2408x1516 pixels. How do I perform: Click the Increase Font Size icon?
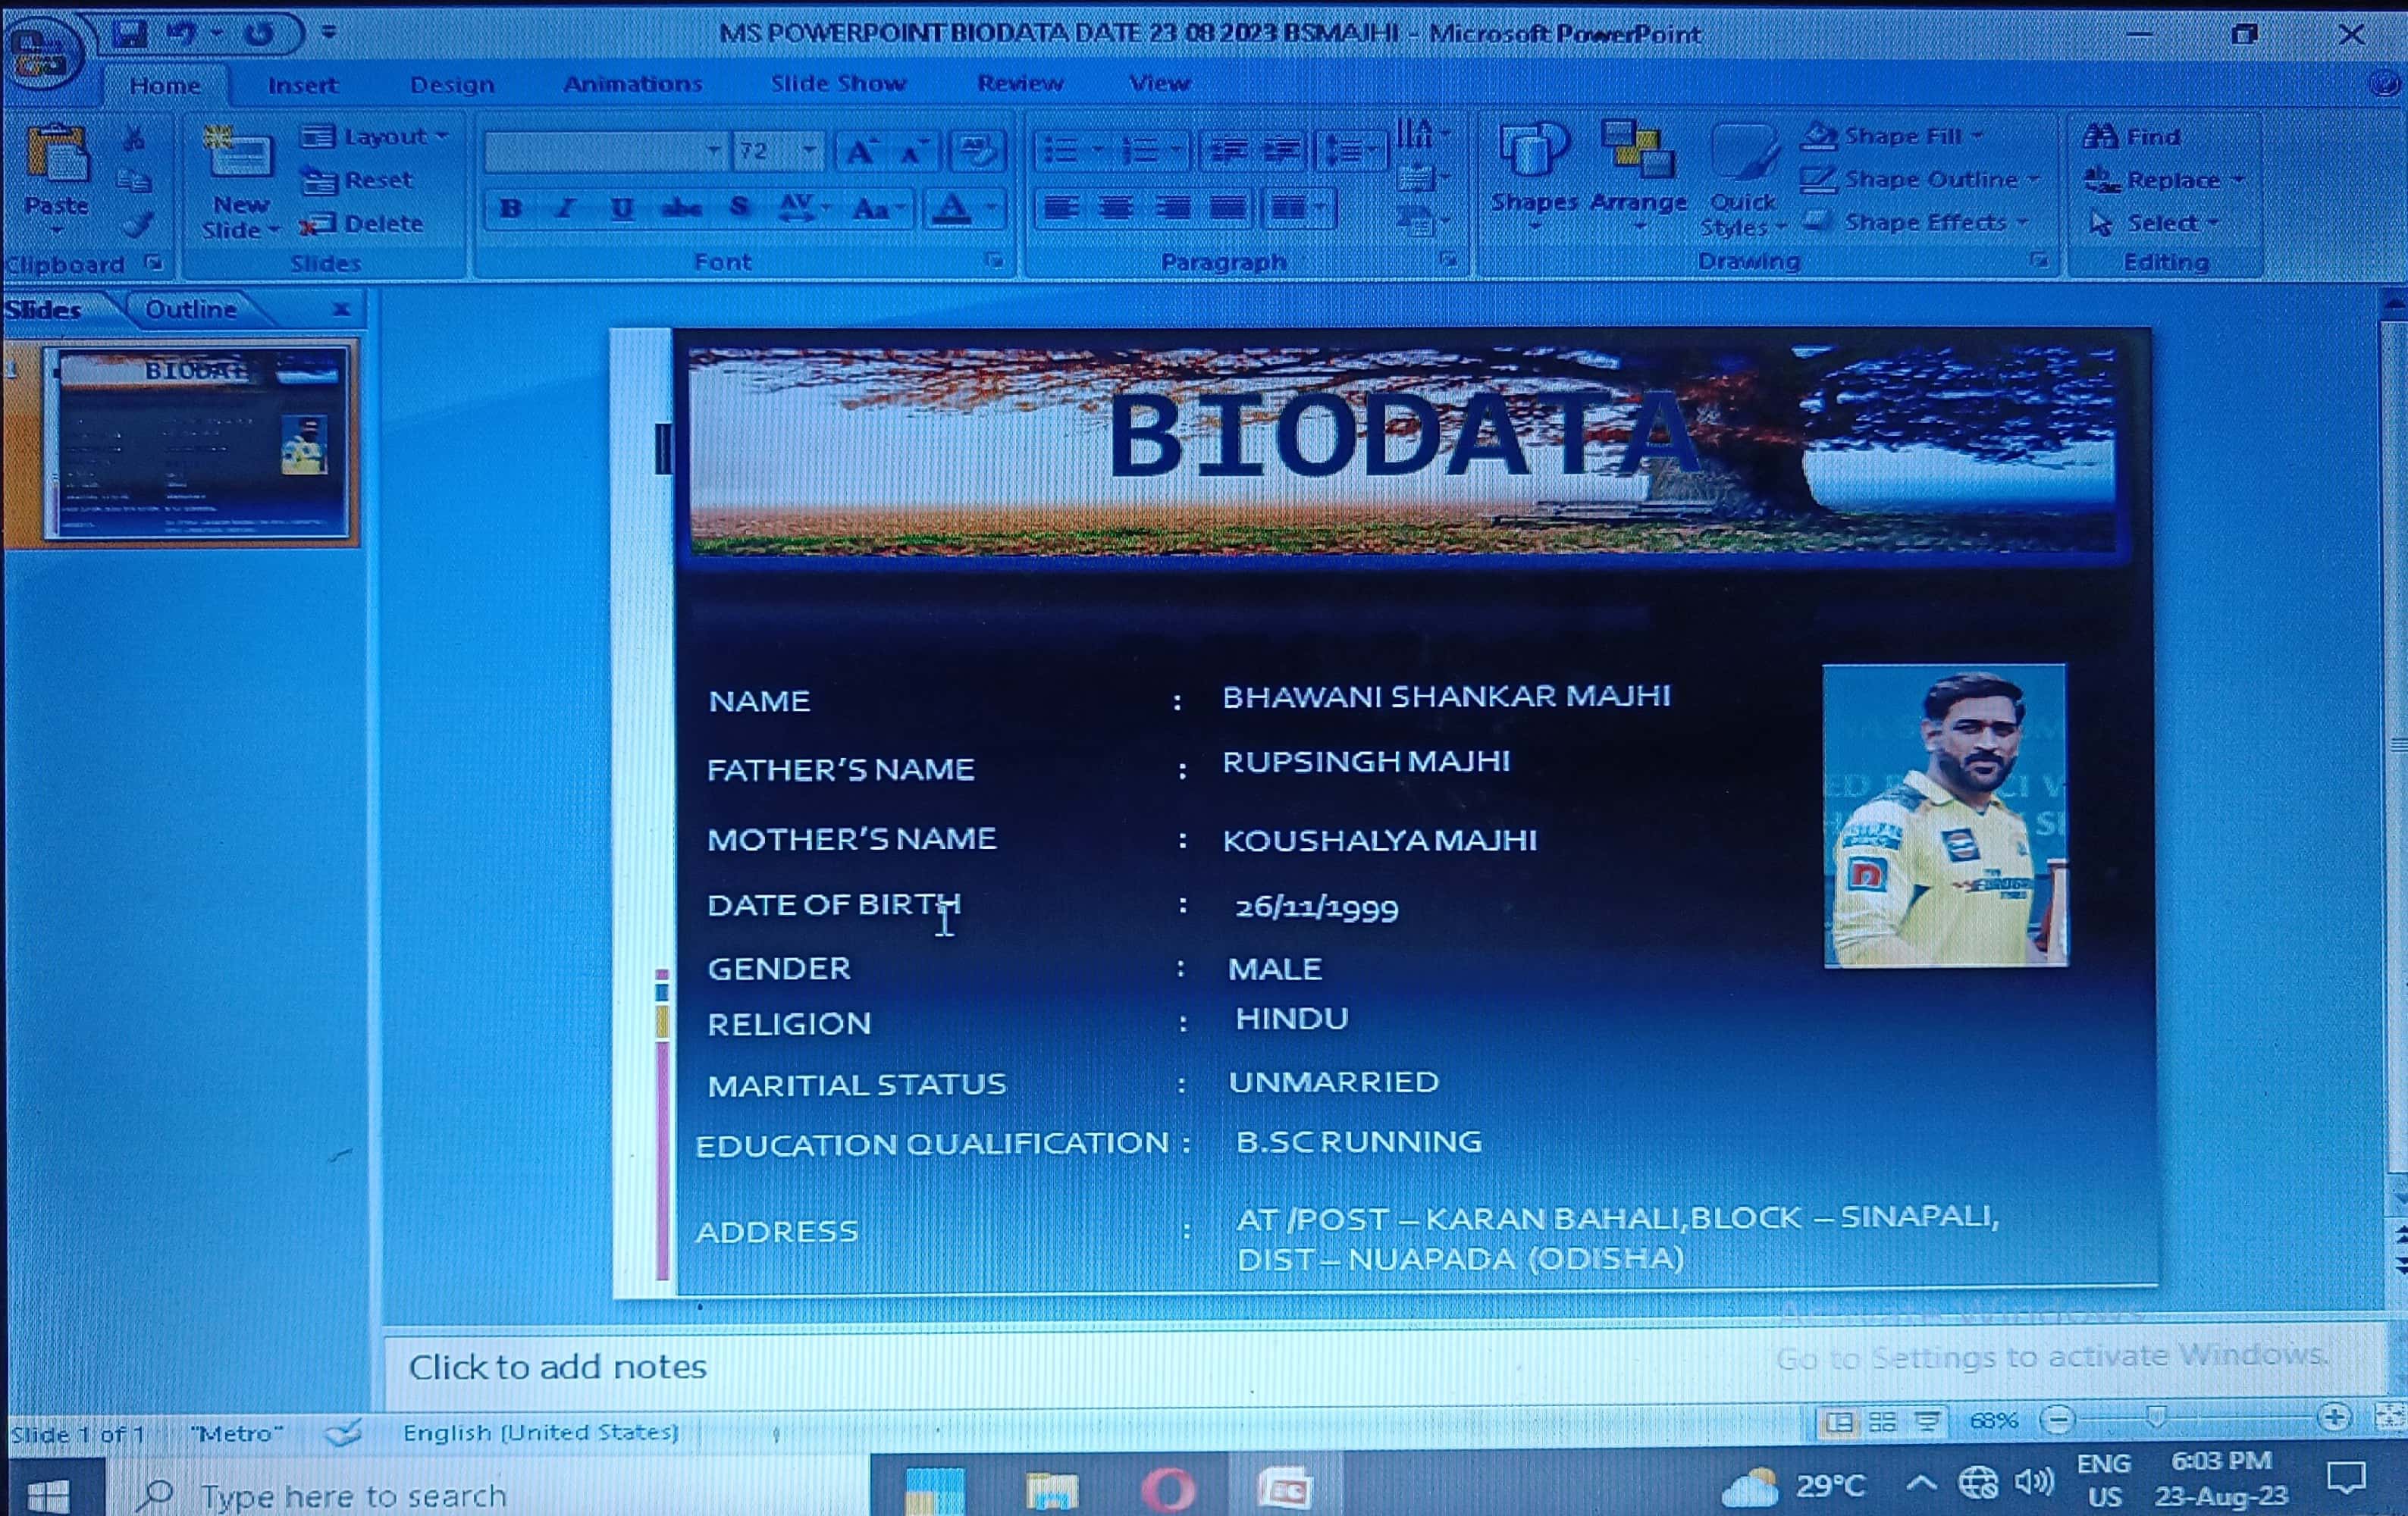[860, 152]
